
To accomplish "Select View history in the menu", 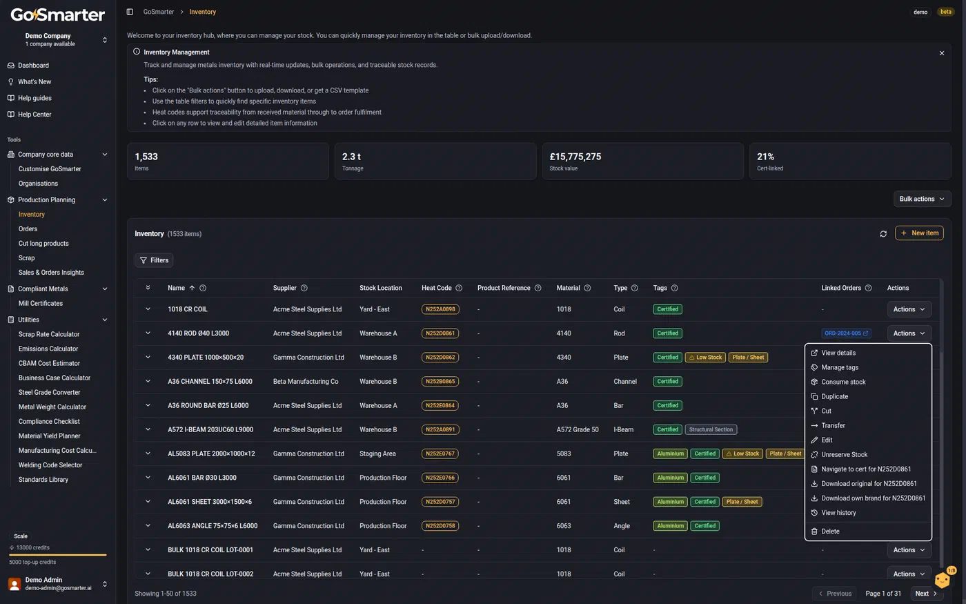I will tap(868, 513).
